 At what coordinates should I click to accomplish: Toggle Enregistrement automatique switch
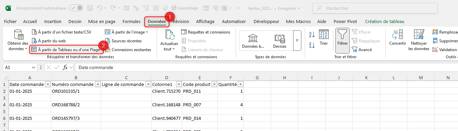[x=76, y=8]
